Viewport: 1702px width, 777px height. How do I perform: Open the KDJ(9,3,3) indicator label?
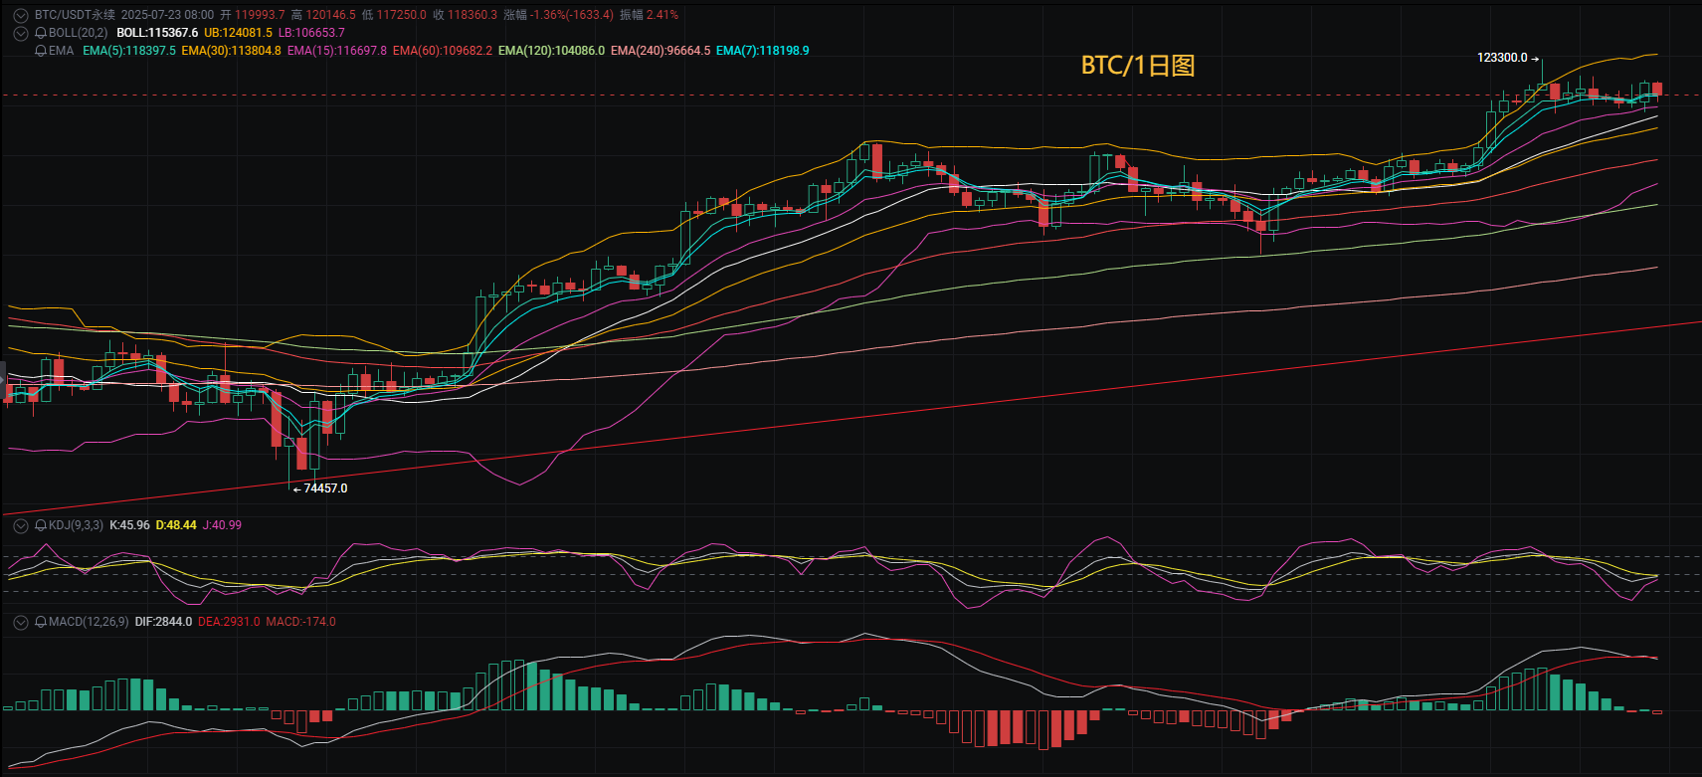coord(76,525)
